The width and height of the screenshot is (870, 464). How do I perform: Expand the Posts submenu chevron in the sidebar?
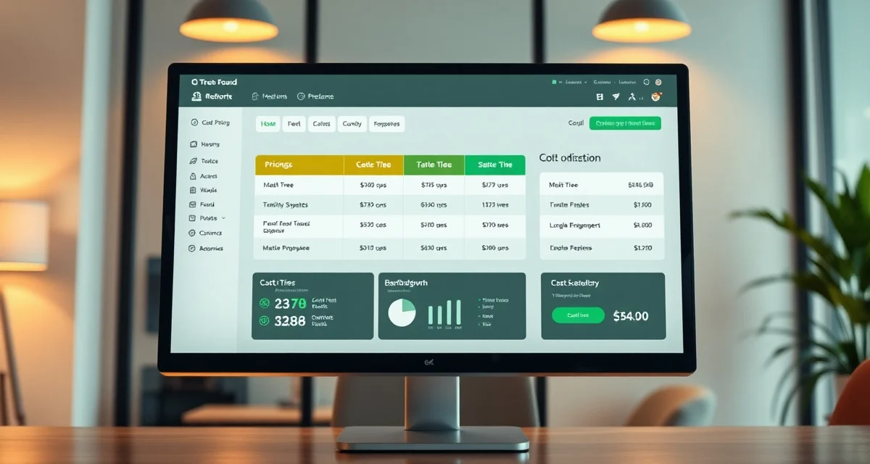click(x=223, y=218)
